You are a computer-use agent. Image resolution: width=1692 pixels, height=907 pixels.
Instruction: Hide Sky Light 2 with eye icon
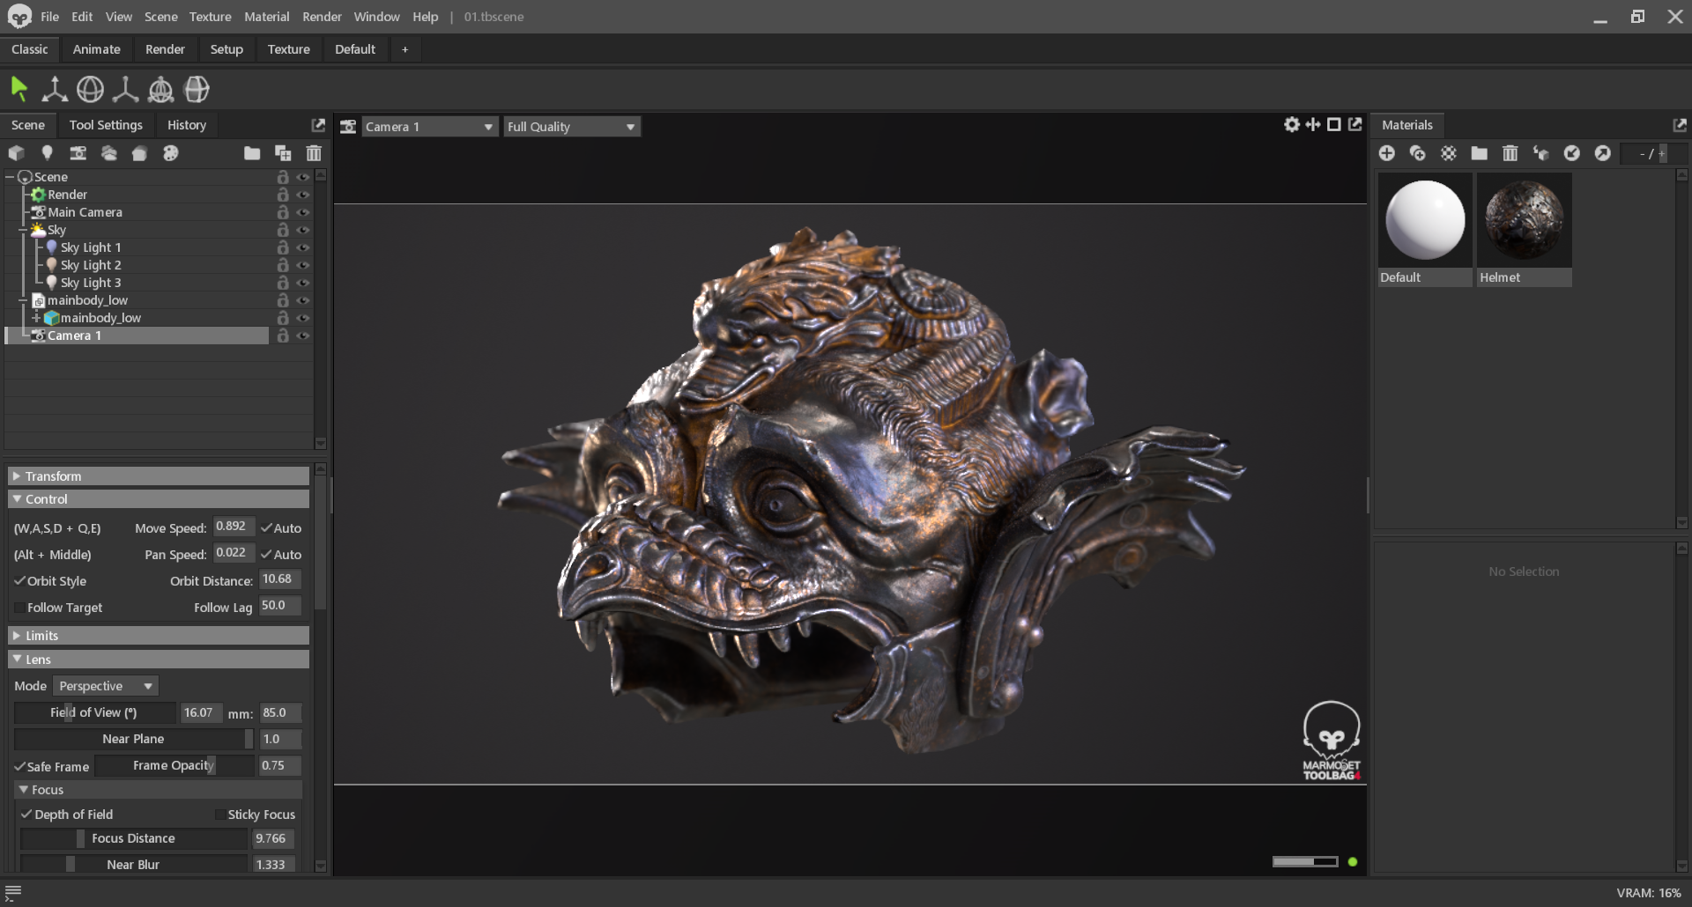[303, 265]
